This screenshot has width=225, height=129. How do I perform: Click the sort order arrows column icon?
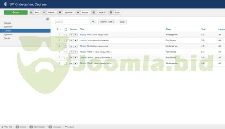(x=59, y=29)
